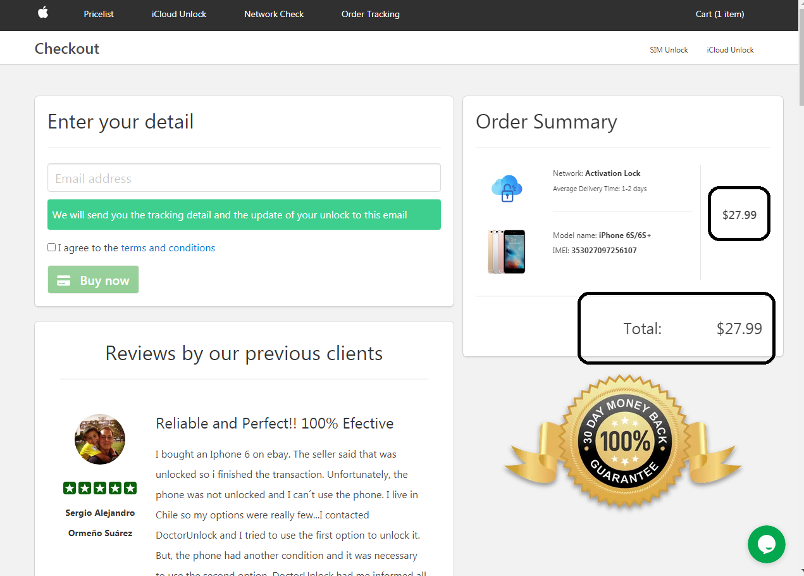The height and width of the screenshot is (576, 804).
Task: Go to Network Check page
Action: pos(274,14)
